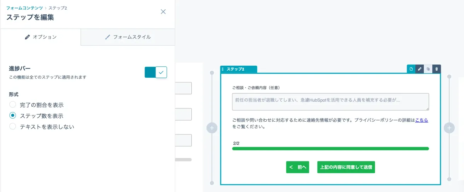This screenshot has height=192, width=464.
Task: Click the plus icon right of ステップ2
Action: (449, 128)
